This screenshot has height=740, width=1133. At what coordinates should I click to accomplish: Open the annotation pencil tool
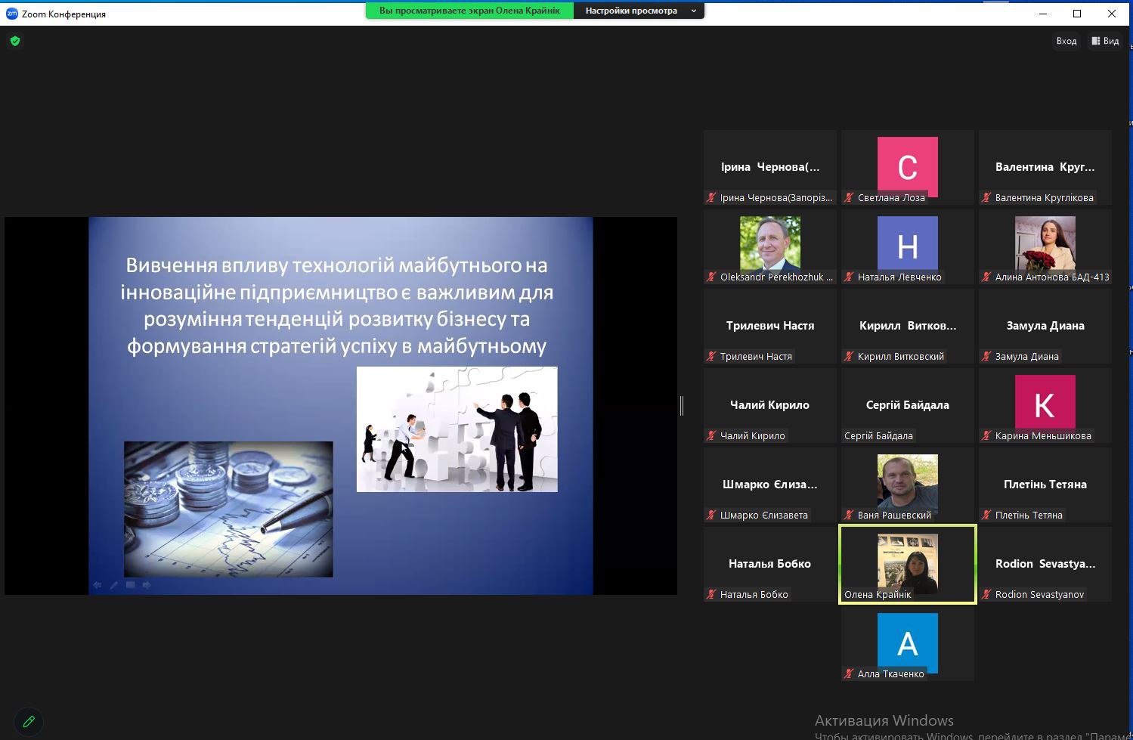pos(29,721)
